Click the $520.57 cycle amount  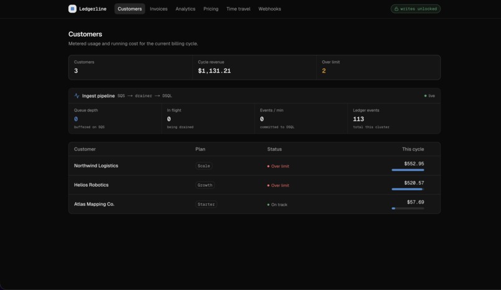tap(414, 183)
